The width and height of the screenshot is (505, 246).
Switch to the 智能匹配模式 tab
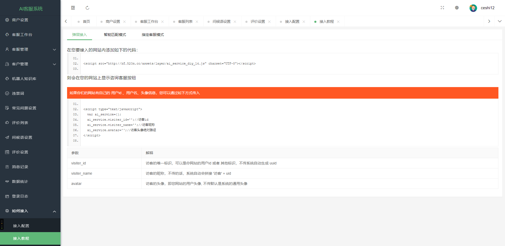pyautogui.click(x=115, y=34)
